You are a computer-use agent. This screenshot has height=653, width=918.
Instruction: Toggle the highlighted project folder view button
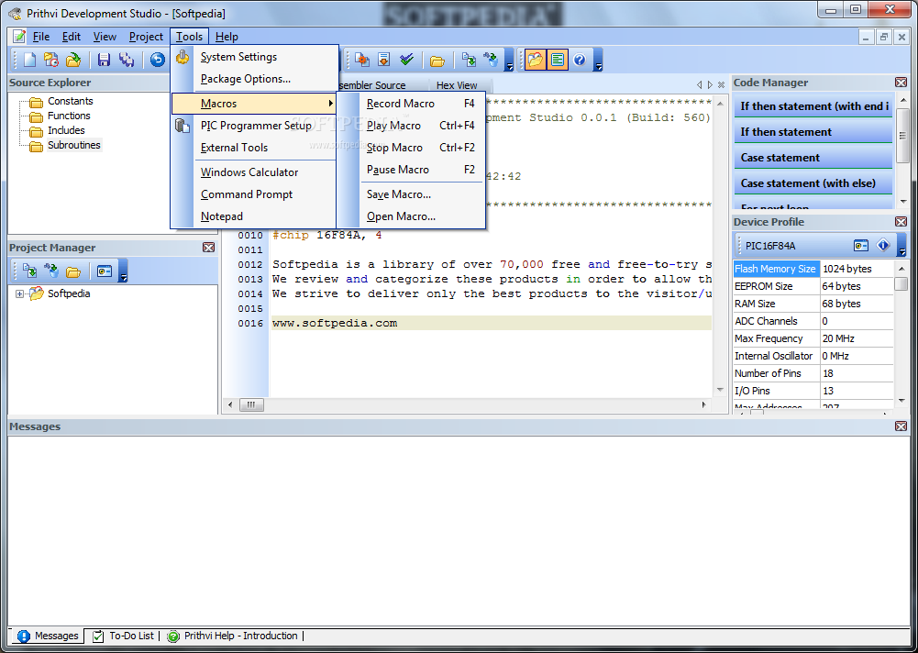pyautogui.click(x=535, y=59)
